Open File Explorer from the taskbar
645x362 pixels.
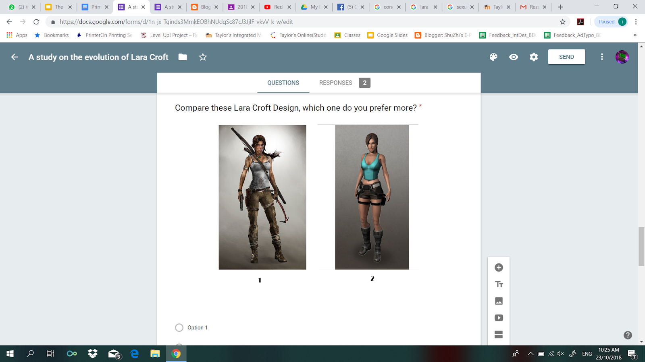coord(155,354)
